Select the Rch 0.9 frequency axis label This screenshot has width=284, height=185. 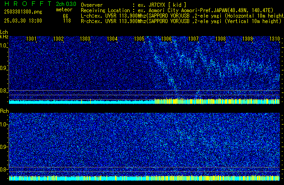tap(4, 147)
